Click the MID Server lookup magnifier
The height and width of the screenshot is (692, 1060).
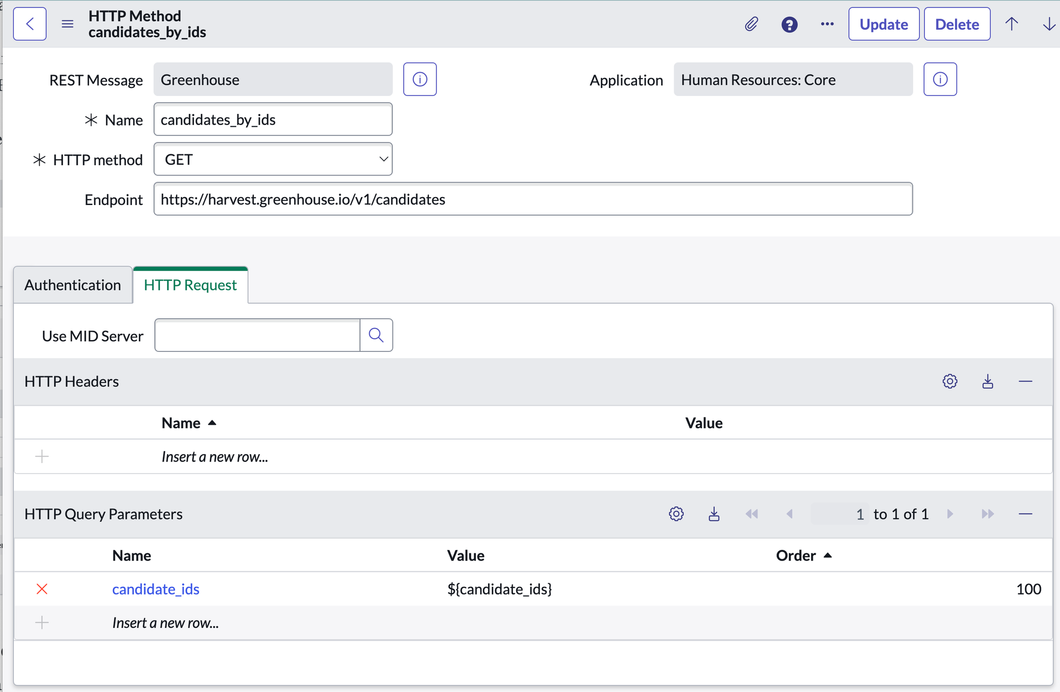(376, 335)
